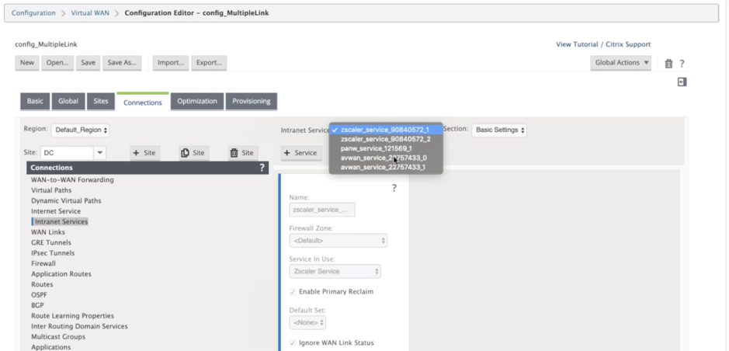Select the Connections tab
This screenshot has height=351, width=729.
pos(143,103)
